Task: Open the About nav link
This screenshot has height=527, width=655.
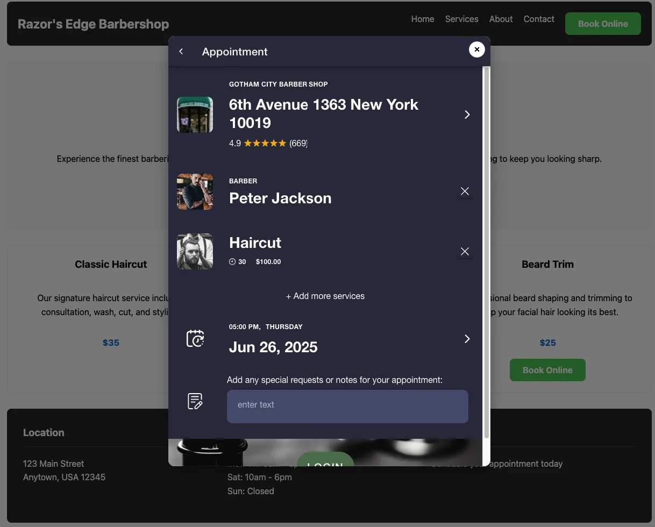Action: click(x=501, y=19)
